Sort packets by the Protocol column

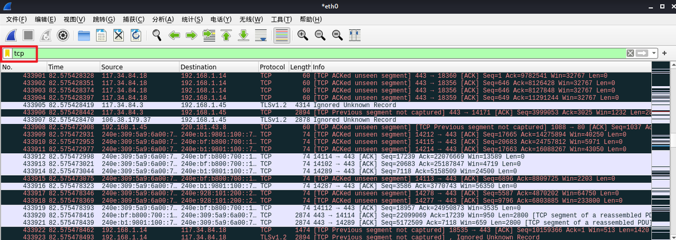[x=272, y=67]
